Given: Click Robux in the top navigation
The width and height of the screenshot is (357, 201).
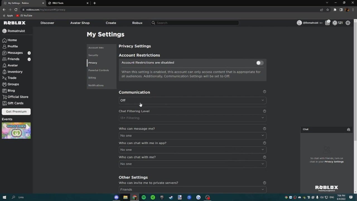Looking at the screenshot, I should [137, 23].
